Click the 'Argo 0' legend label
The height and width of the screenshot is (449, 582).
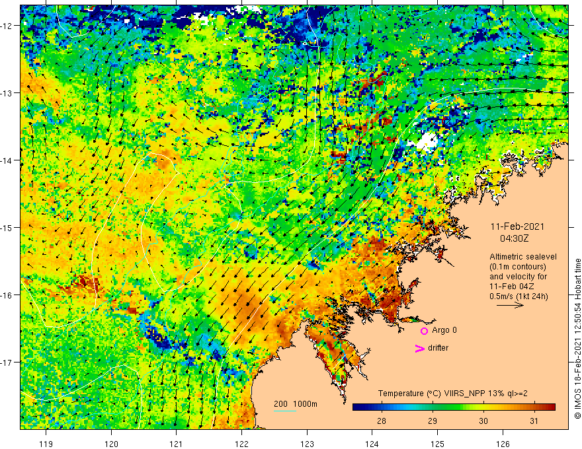(x=444, y=330)
